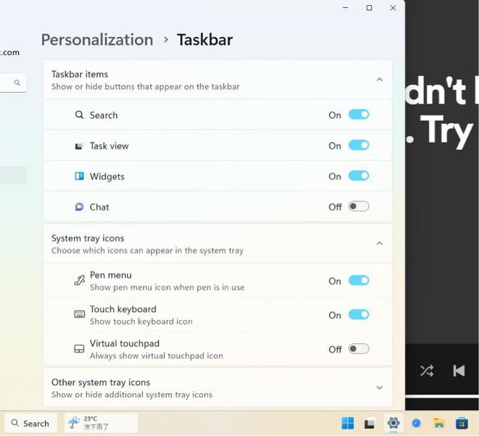This screenshot has width=479, height=436.
Task: Turn off the Search taskbar toggle
Action: 359,115
